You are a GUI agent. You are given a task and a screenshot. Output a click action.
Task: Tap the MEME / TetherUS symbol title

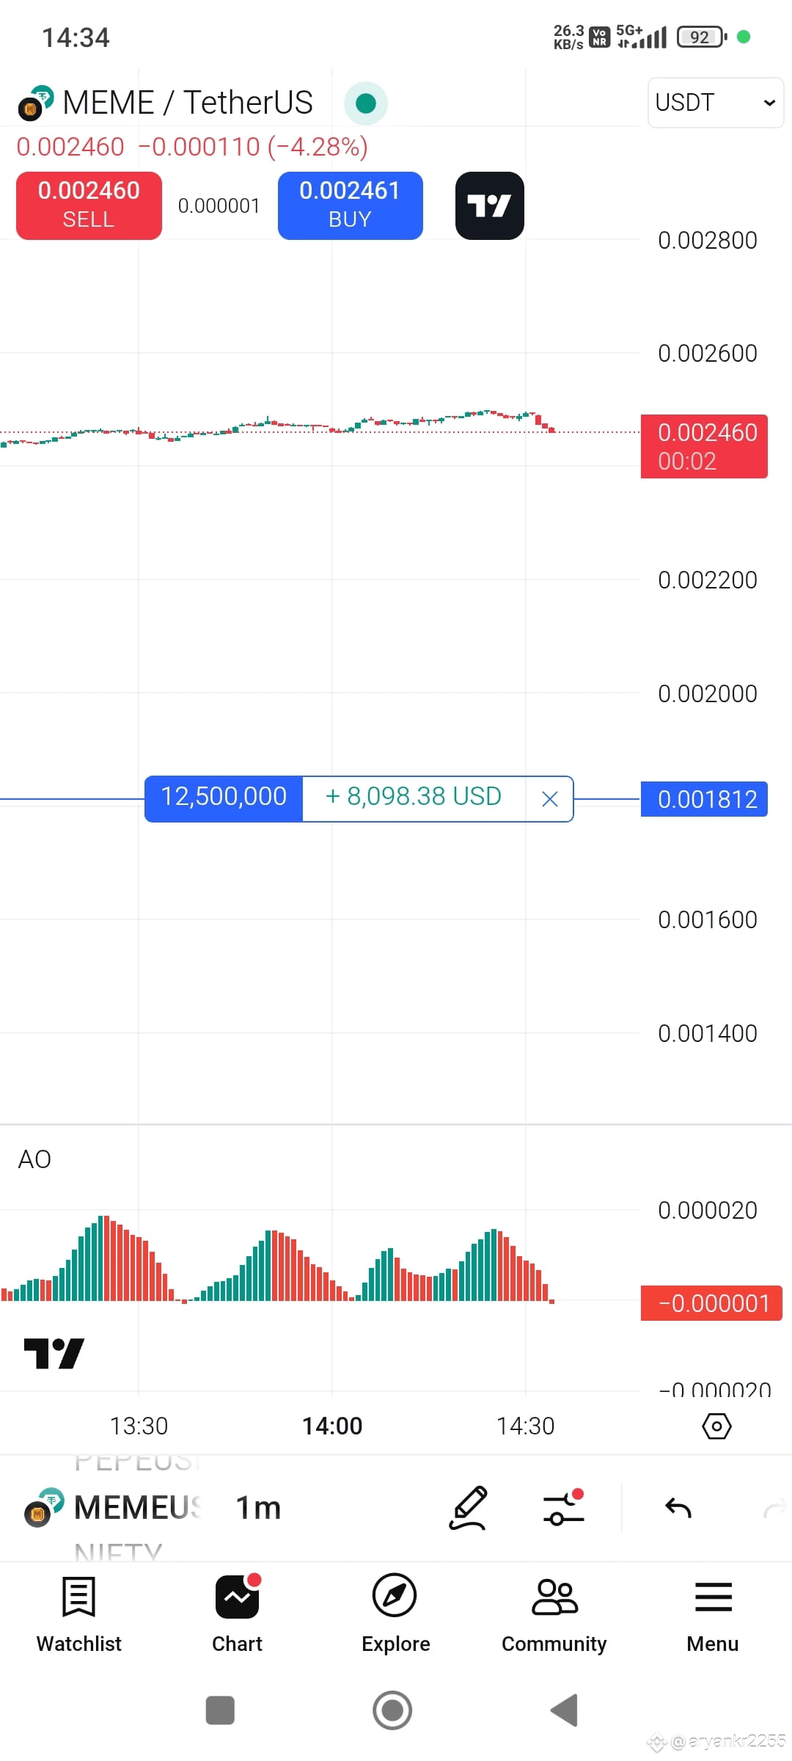tap(188, 103)
